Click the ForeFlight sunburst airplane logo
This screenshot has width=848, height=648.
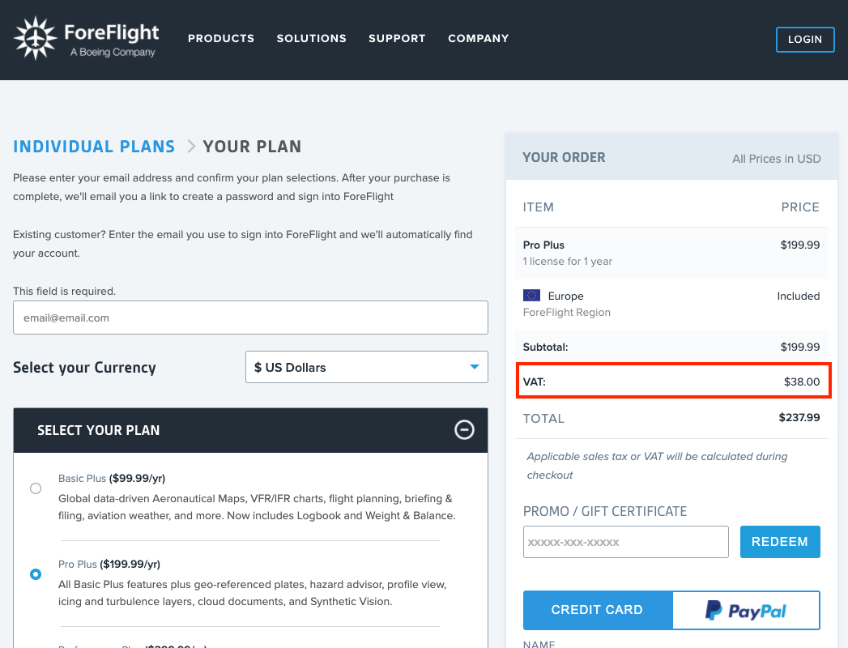35,38
